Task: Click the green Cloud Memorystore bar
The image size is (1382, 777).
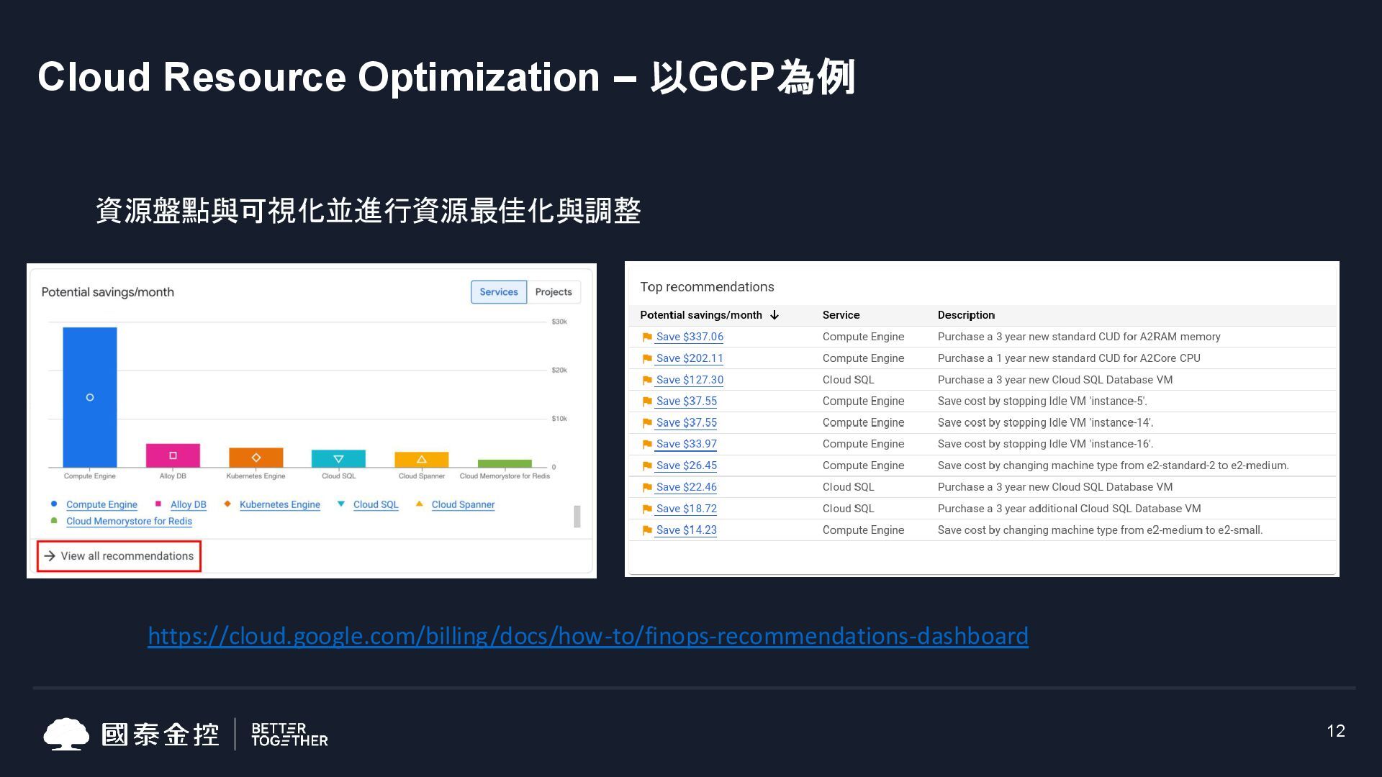Action: pos(505,463)
